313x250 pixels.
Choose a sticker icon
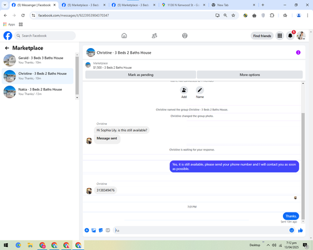(x=101, y=230)
